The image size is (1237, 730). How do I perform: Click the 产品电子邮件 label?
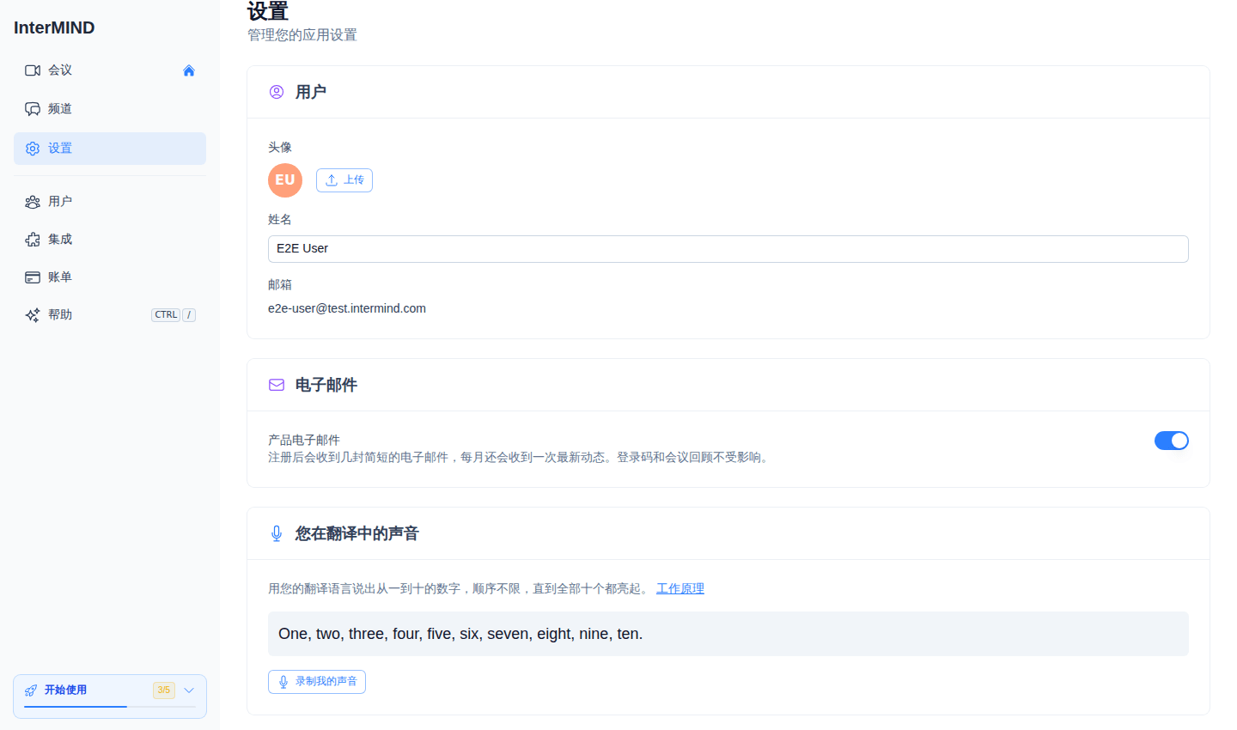tap(304, 440)
